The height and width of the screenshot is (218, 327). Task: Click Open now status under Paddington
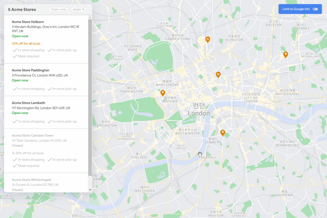tap(20, 80)
